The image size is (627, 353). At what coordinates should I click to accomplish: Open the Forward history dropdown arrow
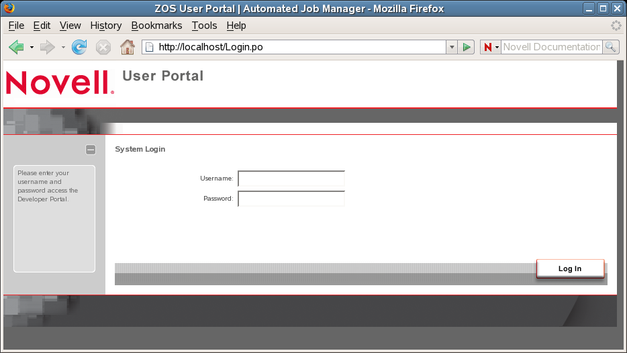point(63,47)
